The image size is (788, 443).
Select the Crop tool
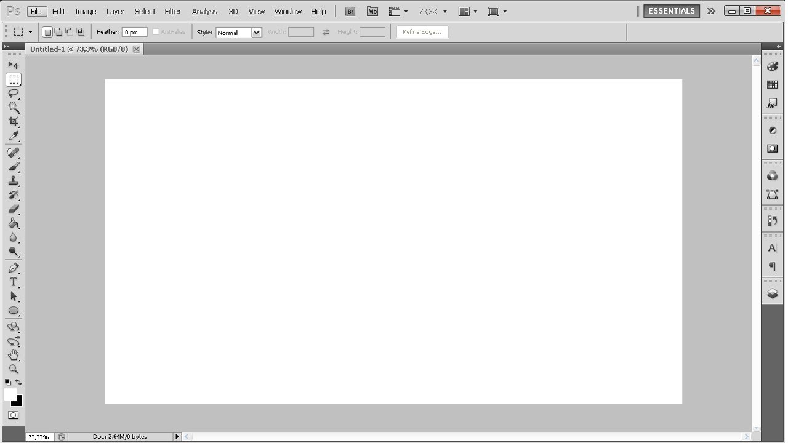coord(14,122)
